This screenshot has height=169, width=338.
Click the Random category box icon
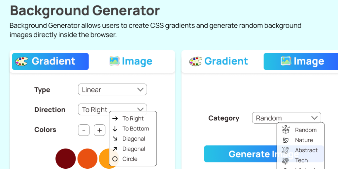[x=286, y=130]
